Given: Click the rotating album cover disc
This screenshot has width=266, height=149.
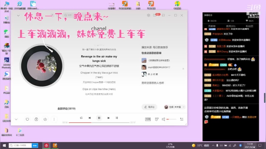Looking at the screenshot, I should click(42, 66).
